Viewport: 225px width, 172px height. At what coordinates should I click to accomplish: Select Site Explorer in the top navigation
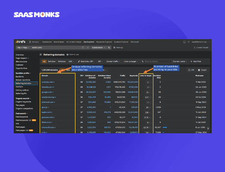point(89,42)
